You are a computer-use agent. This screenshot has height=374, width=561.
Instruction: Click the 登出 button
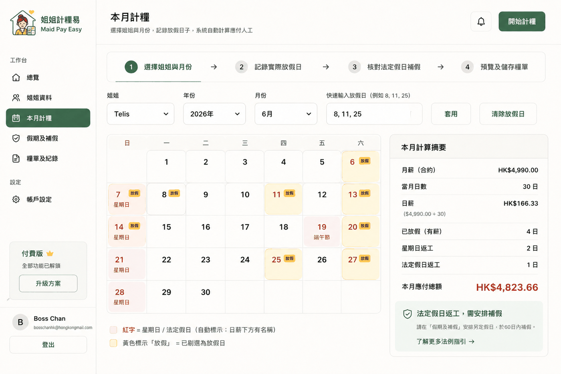(48, 345)
